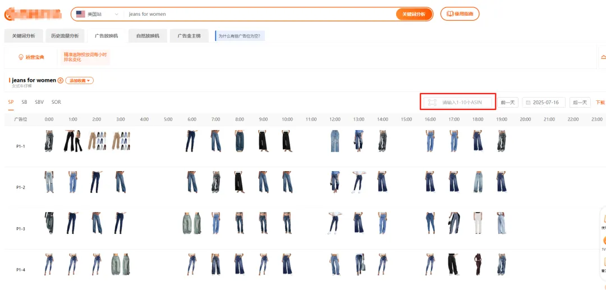Open the P1-2 thumbnail at 0:00
The image size is (606, 290).
49,182
